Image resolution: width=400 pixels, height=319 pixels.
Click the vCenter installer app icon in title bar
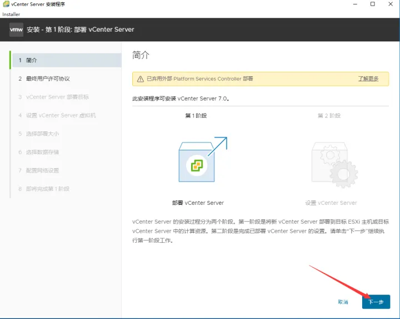[x=6, y=4]
